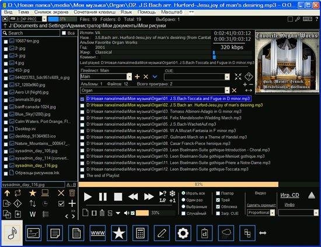Click the up-down sort arrows icon
Image resolution: width=321 pixels, height=247 pixels.
coord(33,203)
